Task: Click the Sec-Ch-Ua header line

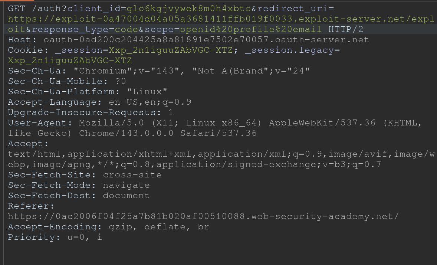Action: coord(159,71)
